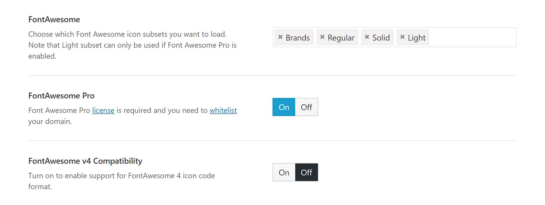Viewport: 545px width, 205px height.
Task: Enable FontAwesome v4 Compatibility with On
Action: tap(284, 172)
